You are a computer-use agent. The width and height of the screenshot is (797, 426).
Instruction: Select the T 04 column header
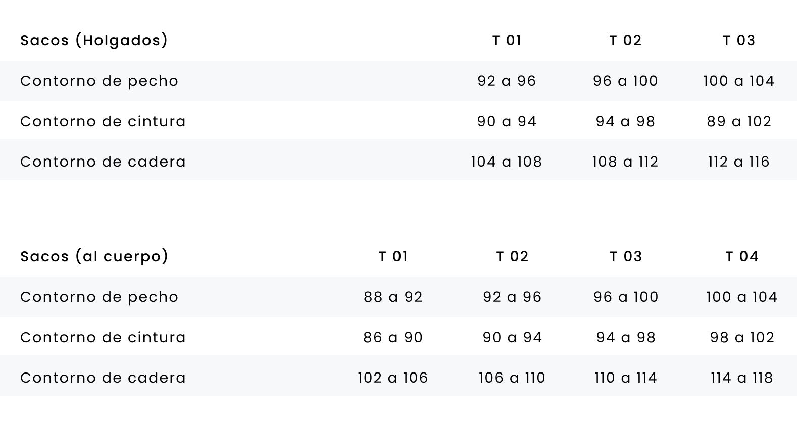[742, 256]
